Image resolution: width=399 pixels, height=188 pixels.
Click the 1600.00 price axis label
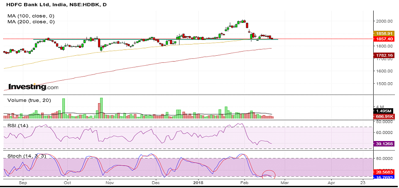(384, 71)
